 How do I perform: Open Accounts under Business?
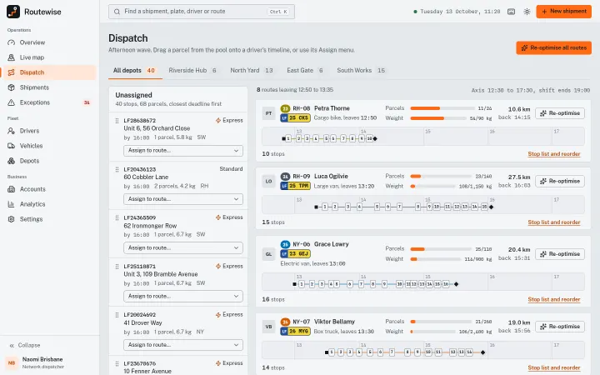(x=49, y=189)
